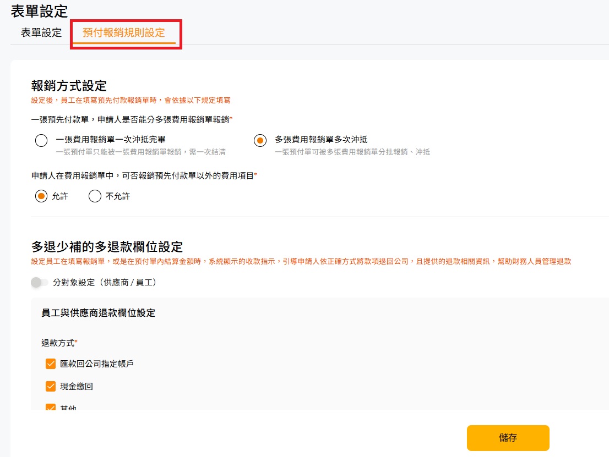Click the 報銷方式設定 section heading
The image size is (609, 457).
tap(69, 86)
